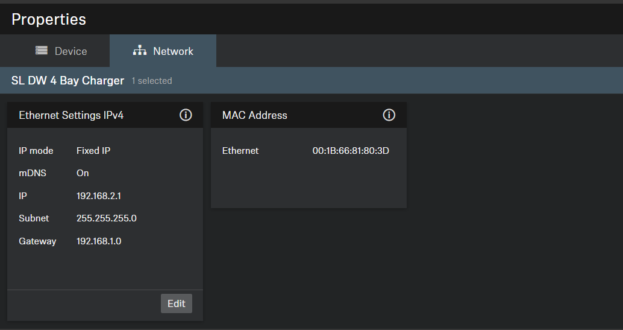Click the Ethernet Settings IPv4 panel title
Viewport: 623px width, 330px height.
(x=71, y=115)
